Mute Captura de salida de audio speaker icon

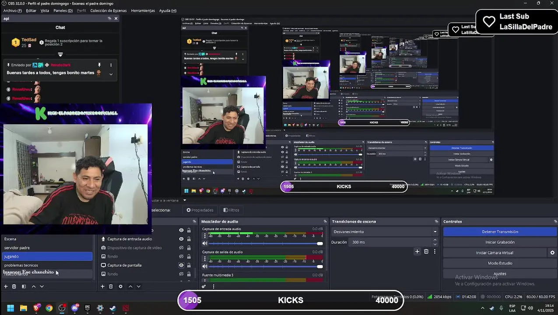click(204, 266)
